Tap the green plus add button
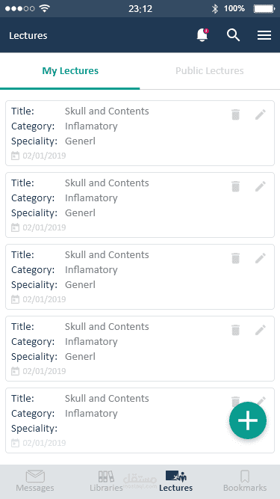 coord(248,420)
